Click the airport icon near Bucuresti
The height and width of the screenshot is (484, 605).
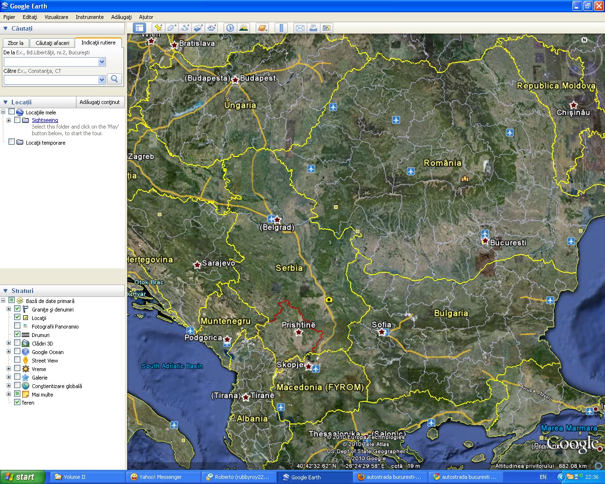pos(484,233)
